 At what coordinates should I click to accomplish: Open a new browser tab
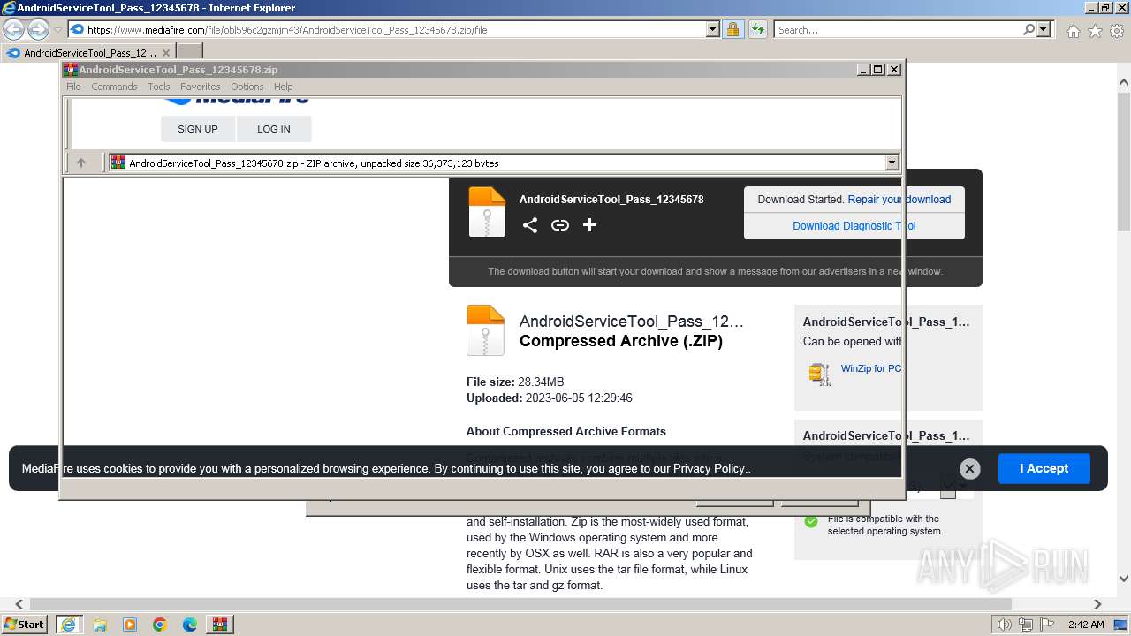[190, 52]
